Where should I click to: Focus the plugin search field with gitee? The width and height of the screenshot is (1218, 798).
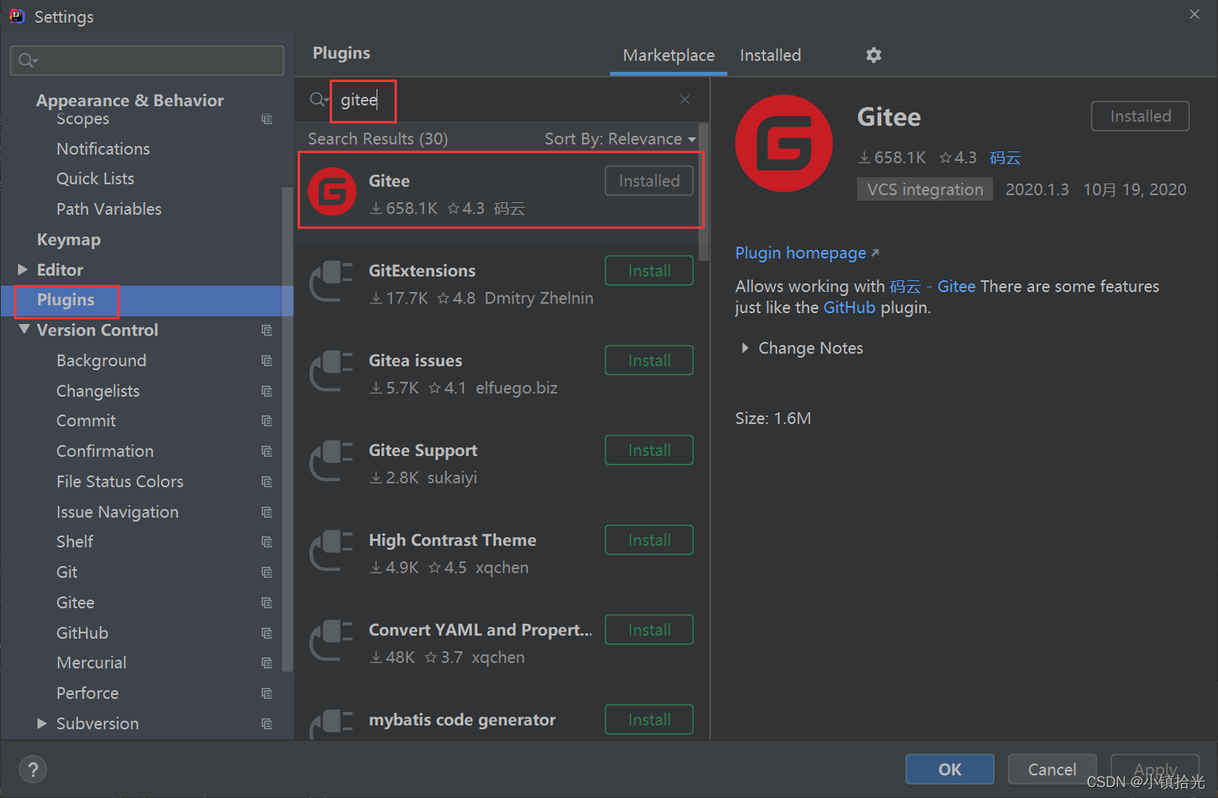500,100
